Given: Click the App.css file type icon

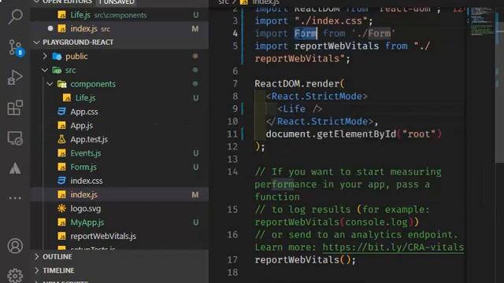Looking at the screenshot, I should coord(61,112).
